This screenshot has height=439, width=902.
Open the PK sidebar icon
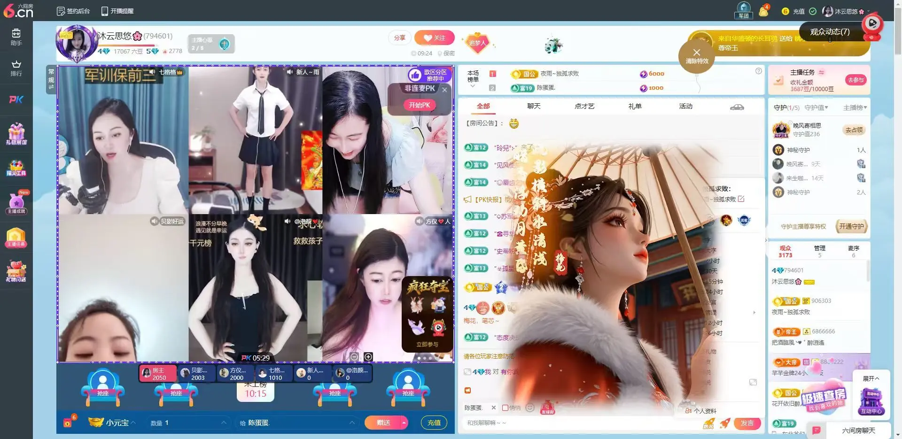click(x=16, y=99)
